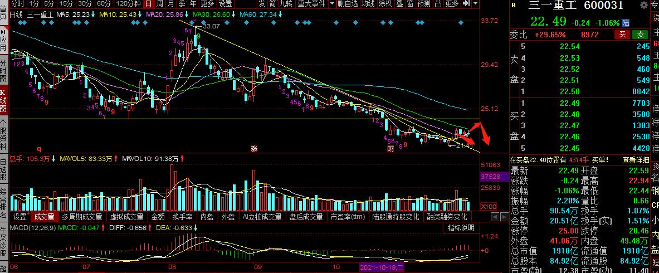
Task: Switch to the 周 weekly period
Action: (160, 4)
